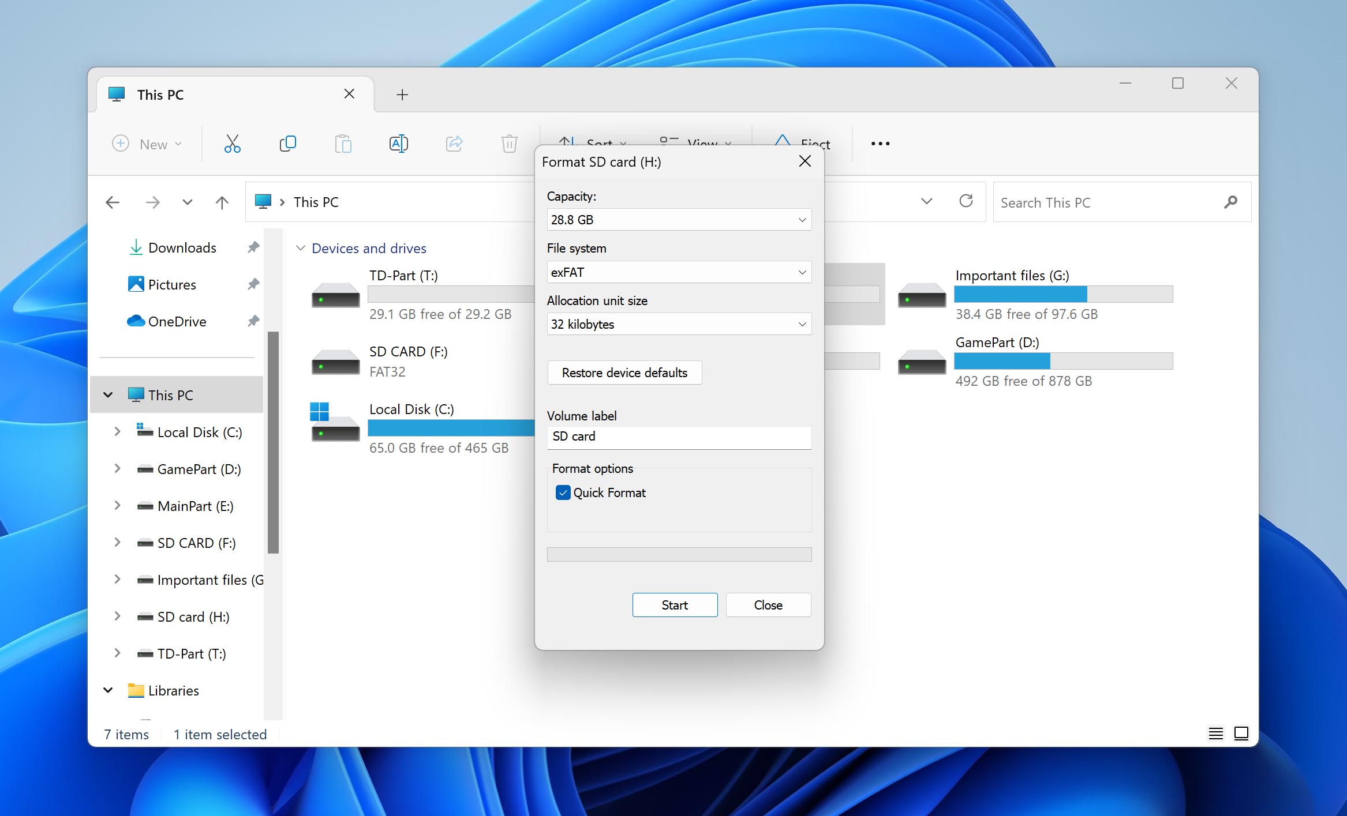Viewport: 1347px width, 816px height.
Task: Select TD-Part (T:) in navigation tree
Action: point(181,653)
